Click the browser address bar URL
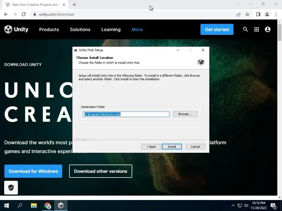 (57, 14)
